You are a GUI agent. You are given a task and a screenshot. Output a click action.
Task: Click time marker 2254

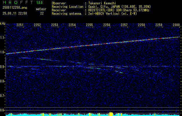tap(72, 25)
